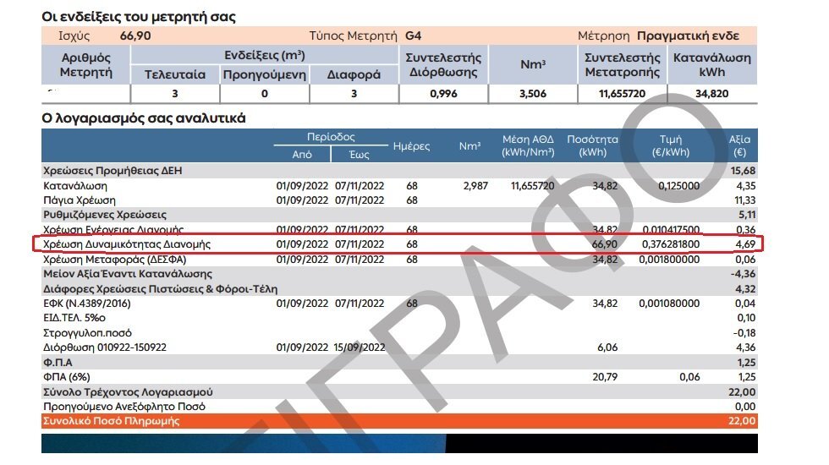This screenshot has height=465, width=829.
Task: Click the quantity 6,06
Action: pyautogui.click(x=607, y=347)
